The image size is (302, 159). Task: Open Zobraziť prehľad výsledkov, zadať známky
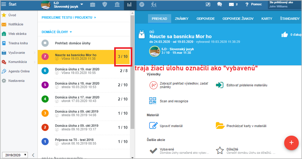[x=179, y=85]
